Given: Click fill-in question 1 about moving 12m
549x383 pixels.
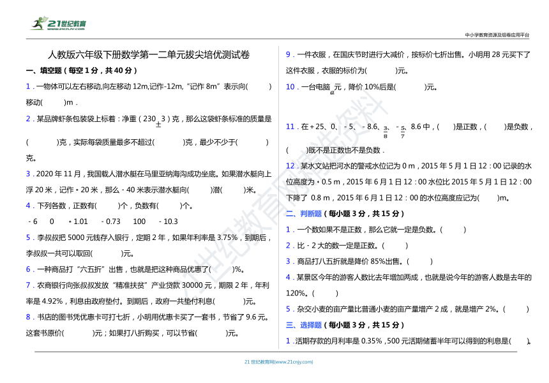Looking at the screenshot, I should point(149,94).
